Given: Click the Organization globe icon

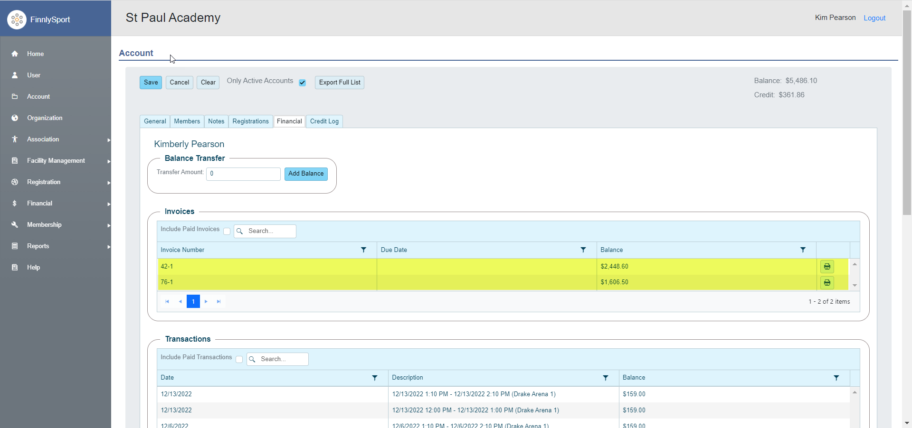Looking at the screenshot, I should click(x=15, y=118).
